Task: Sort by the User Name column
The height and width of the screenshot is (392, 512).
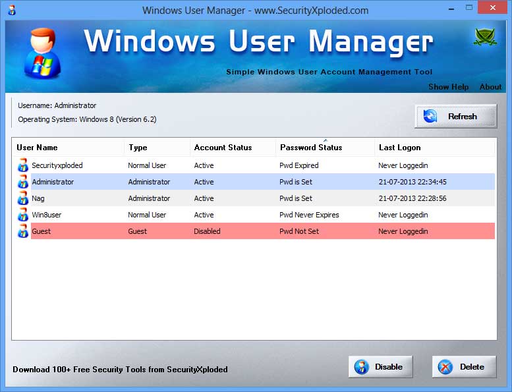Action: [x=37, y=148]
